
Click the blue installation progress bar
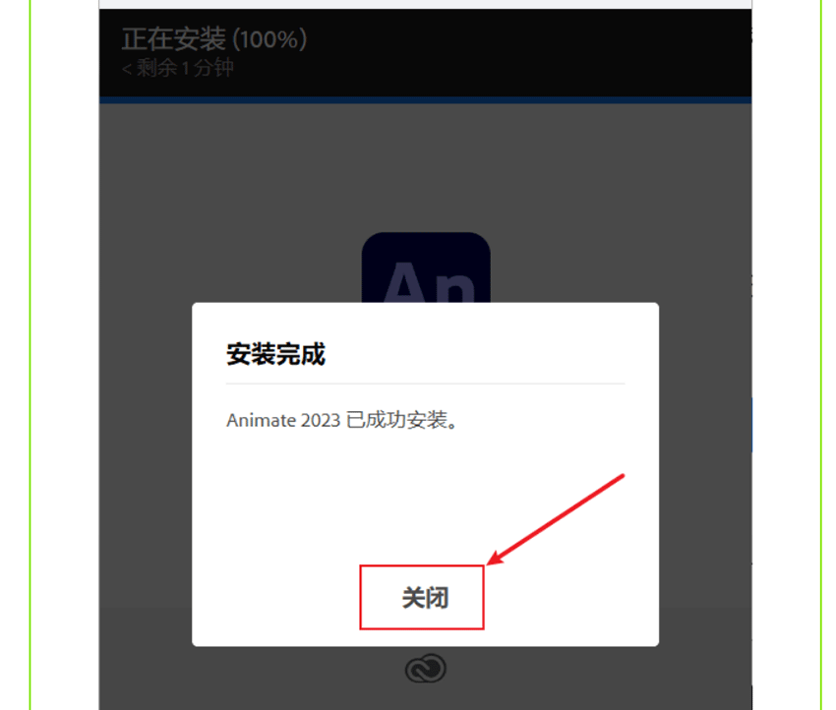click(x=425, y=100)
